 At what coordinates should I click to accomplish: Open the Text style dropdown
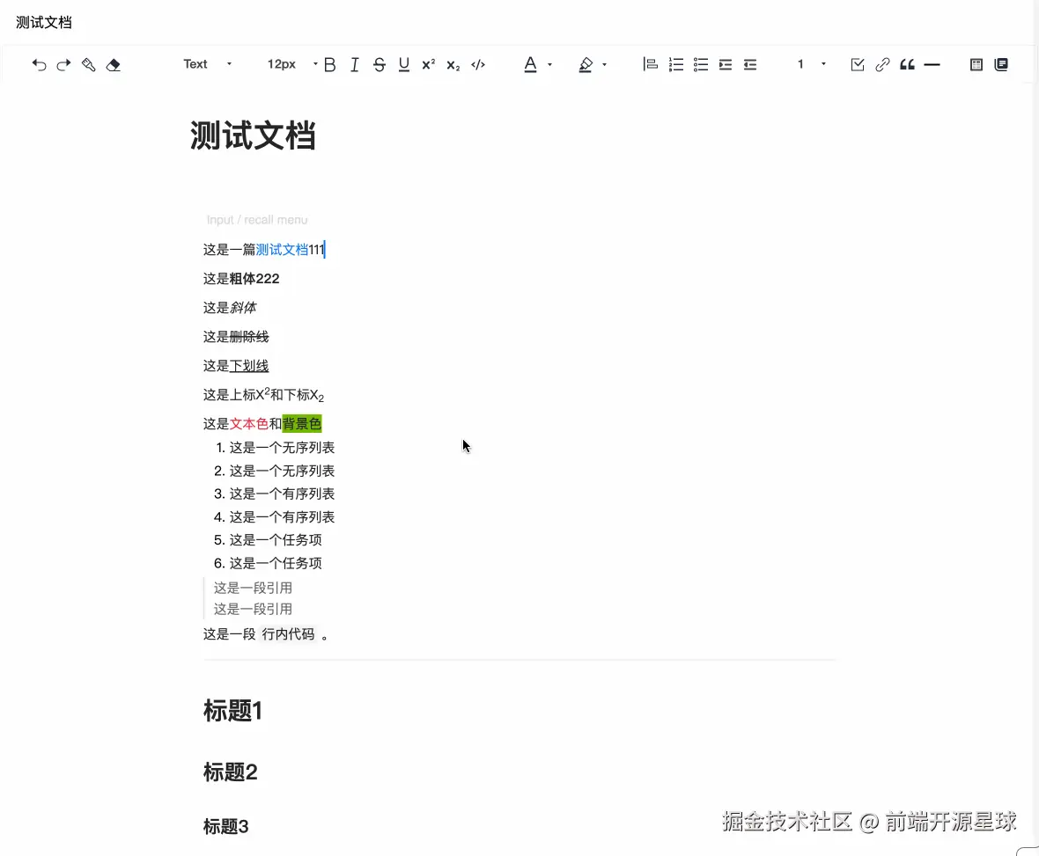tap(207, 64)
